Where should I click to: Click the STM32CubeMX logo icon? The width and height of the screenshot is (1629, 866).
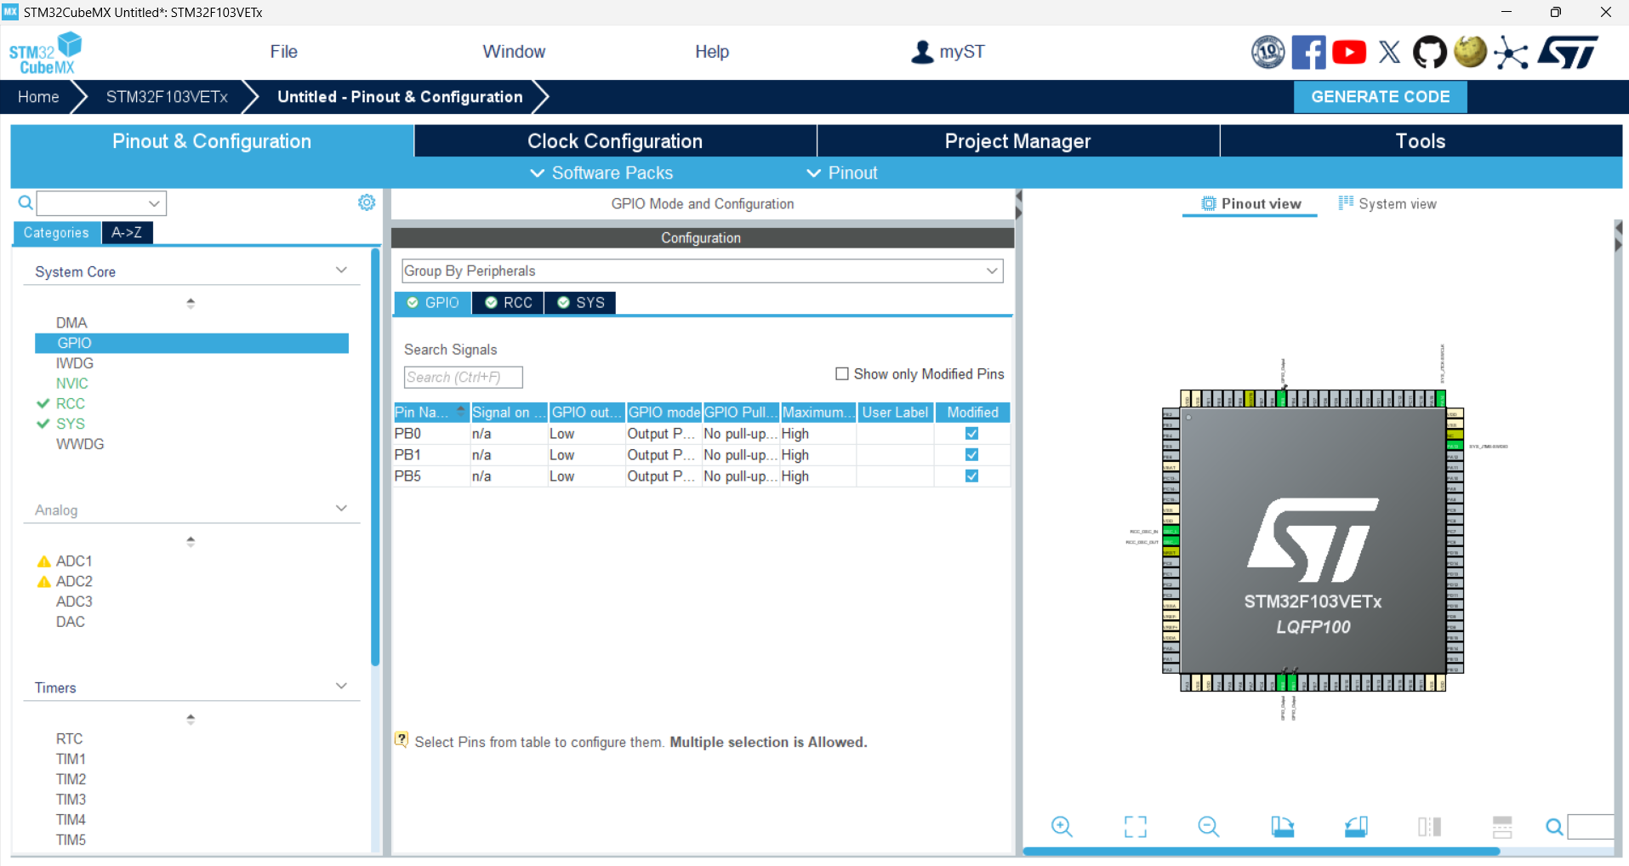[45, 54]
